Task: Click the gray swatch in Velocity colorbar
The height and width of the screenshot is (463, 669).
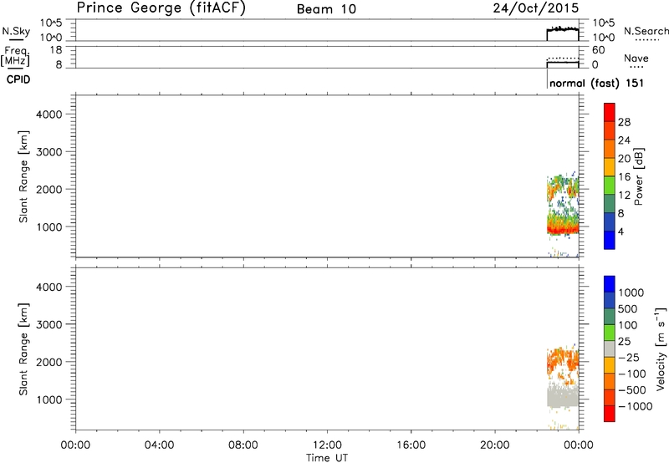Action: point(610,349)
